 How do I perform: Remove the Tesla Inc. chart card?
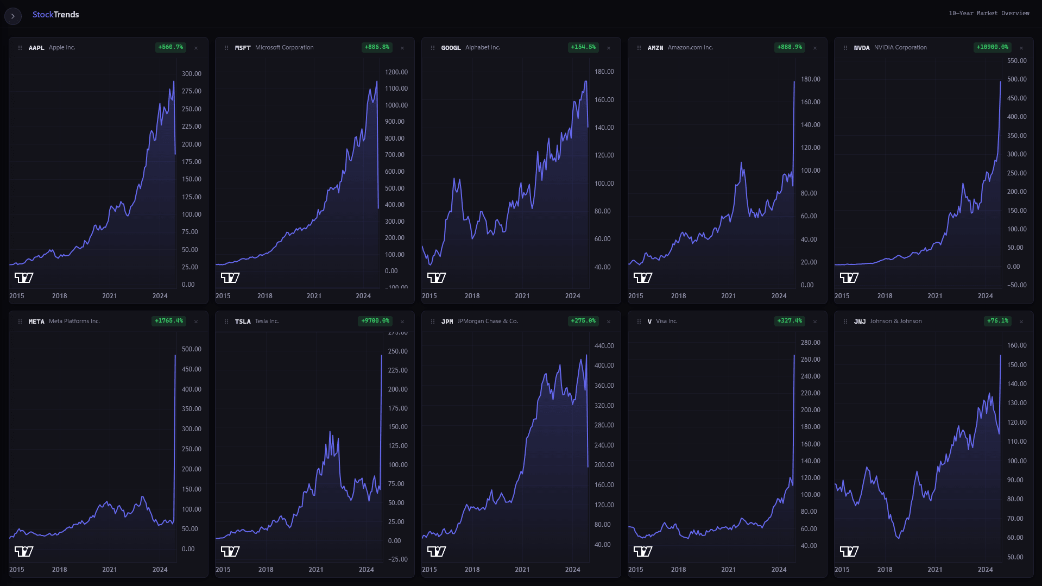(402, 322)
